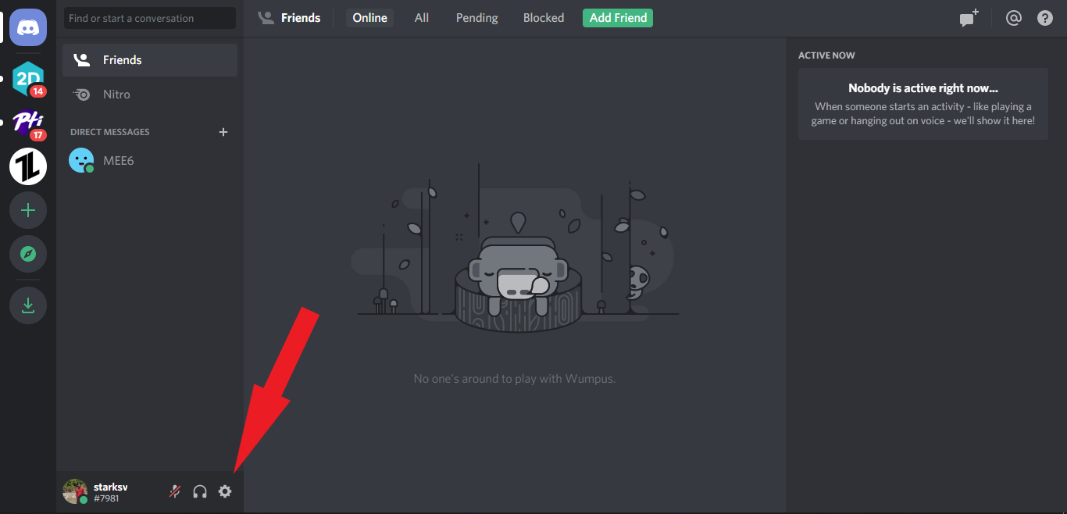Click the Nobody is active right now card

(x=923, y=104)
